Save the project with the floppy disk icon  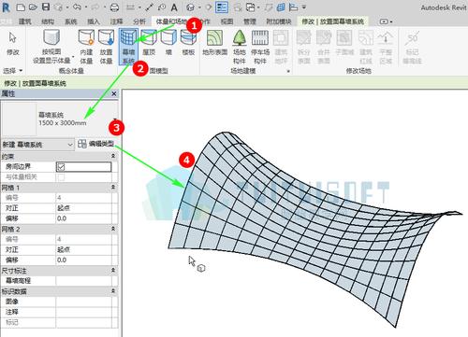click(46, 7)
